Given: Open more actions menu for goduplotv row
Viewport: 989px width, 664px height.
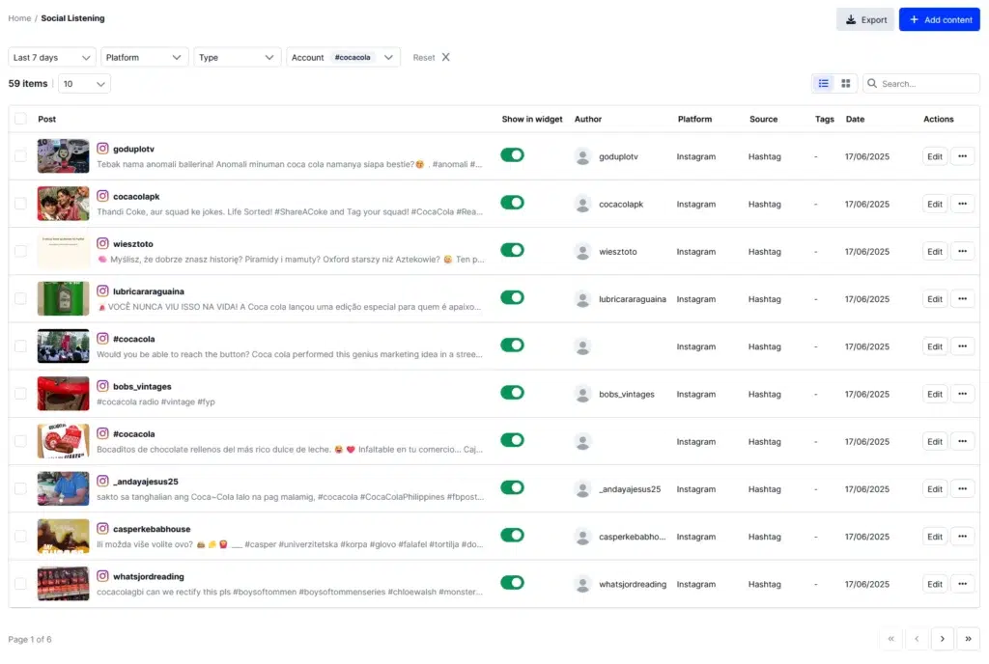Looking at the screenshot, I should 962,156.
